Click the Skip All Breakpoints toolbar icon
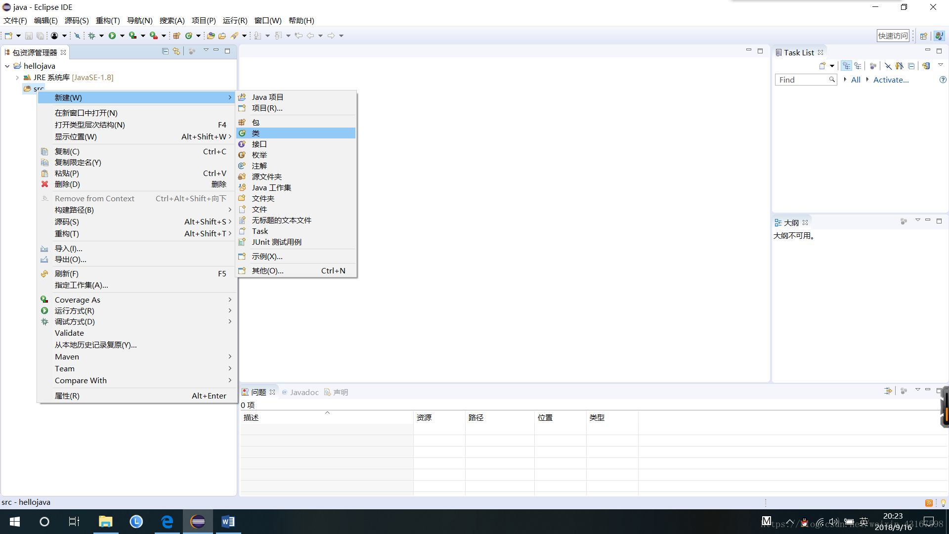Screen dimensions: 949x534 (x=77, y=36)
